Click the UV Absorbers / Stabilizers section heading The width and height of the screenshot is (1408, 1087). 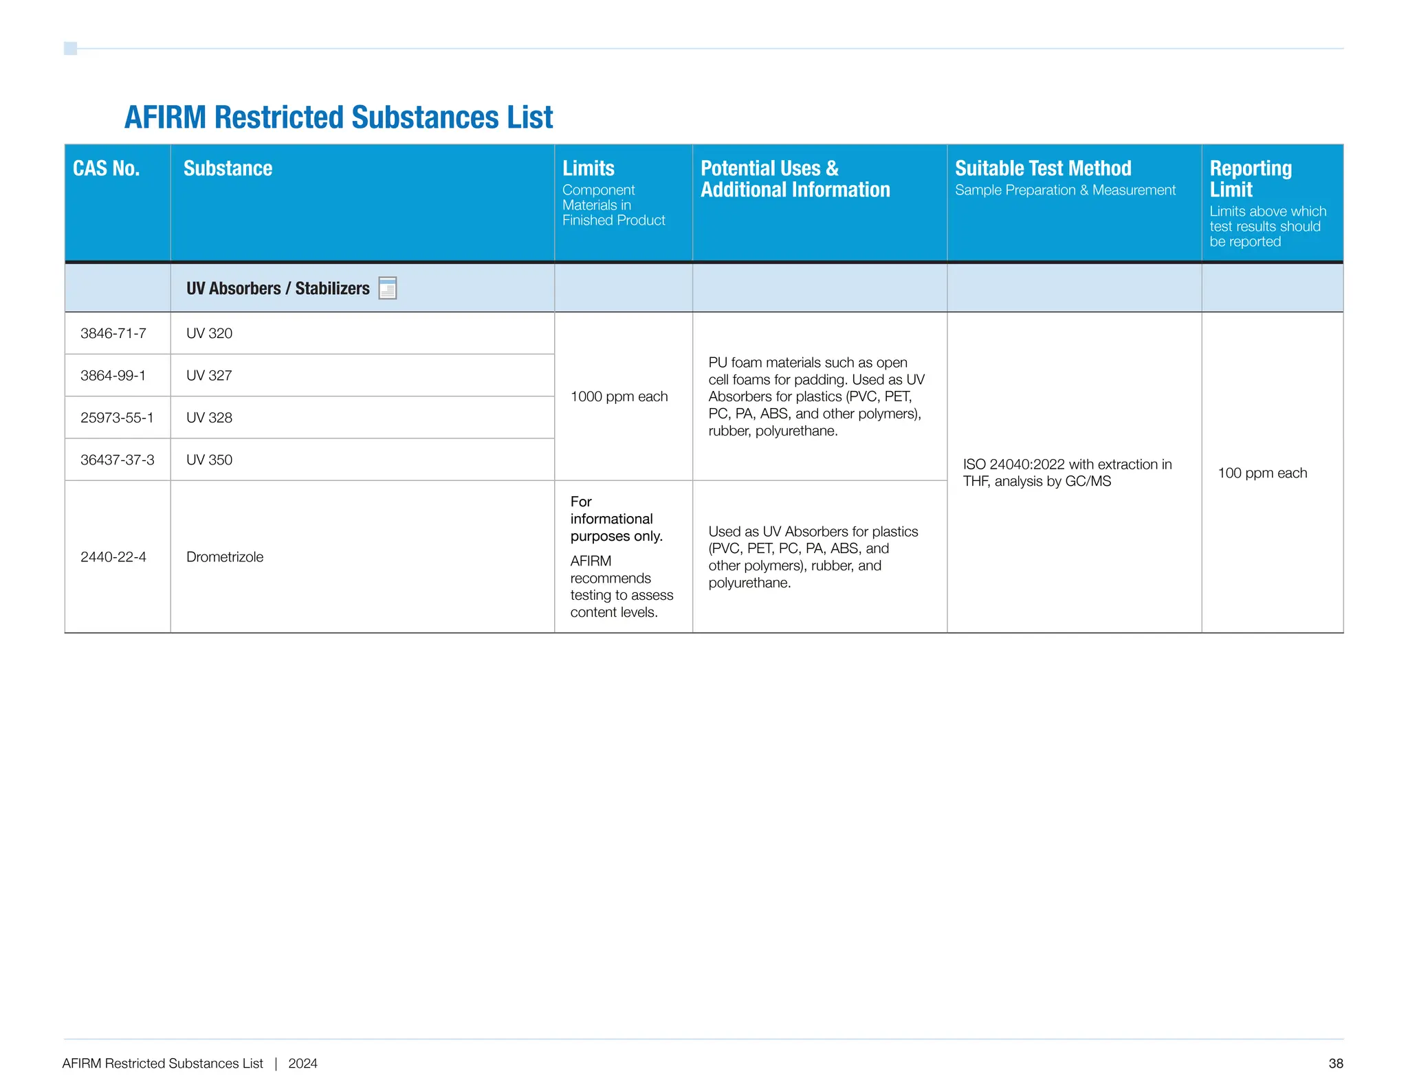point(278,288)
